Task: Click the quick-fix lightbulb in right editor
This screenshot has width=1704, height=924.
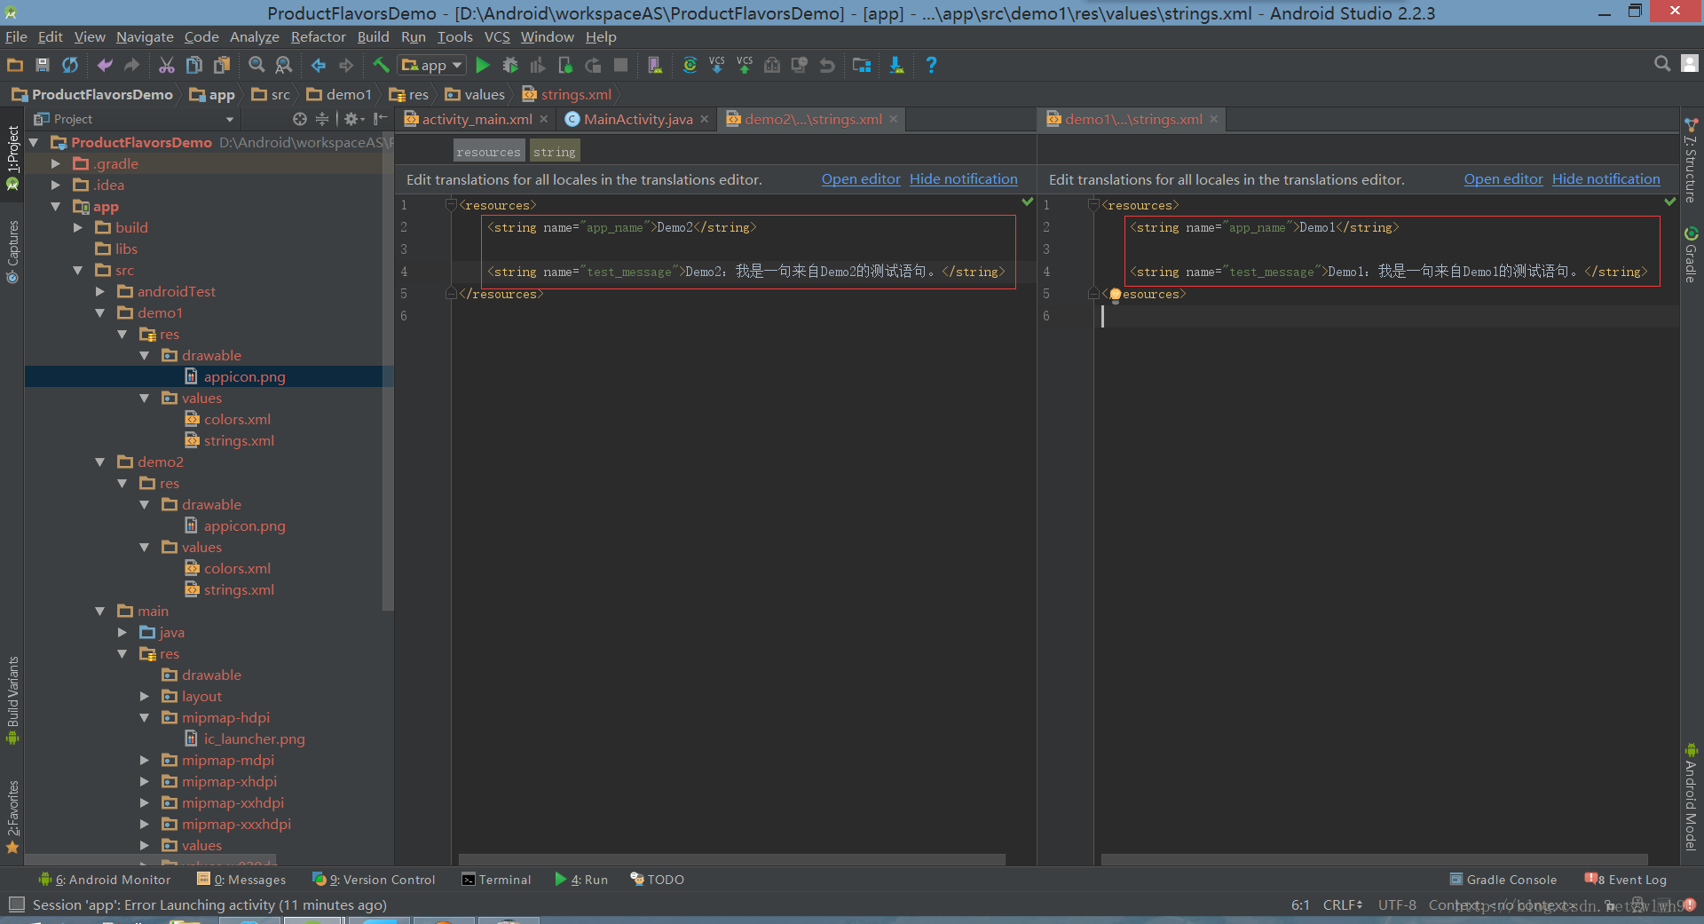Action: click(1115, 295)
